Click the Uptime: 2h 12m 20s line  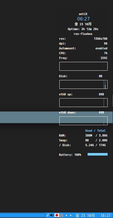pos(83,29)
